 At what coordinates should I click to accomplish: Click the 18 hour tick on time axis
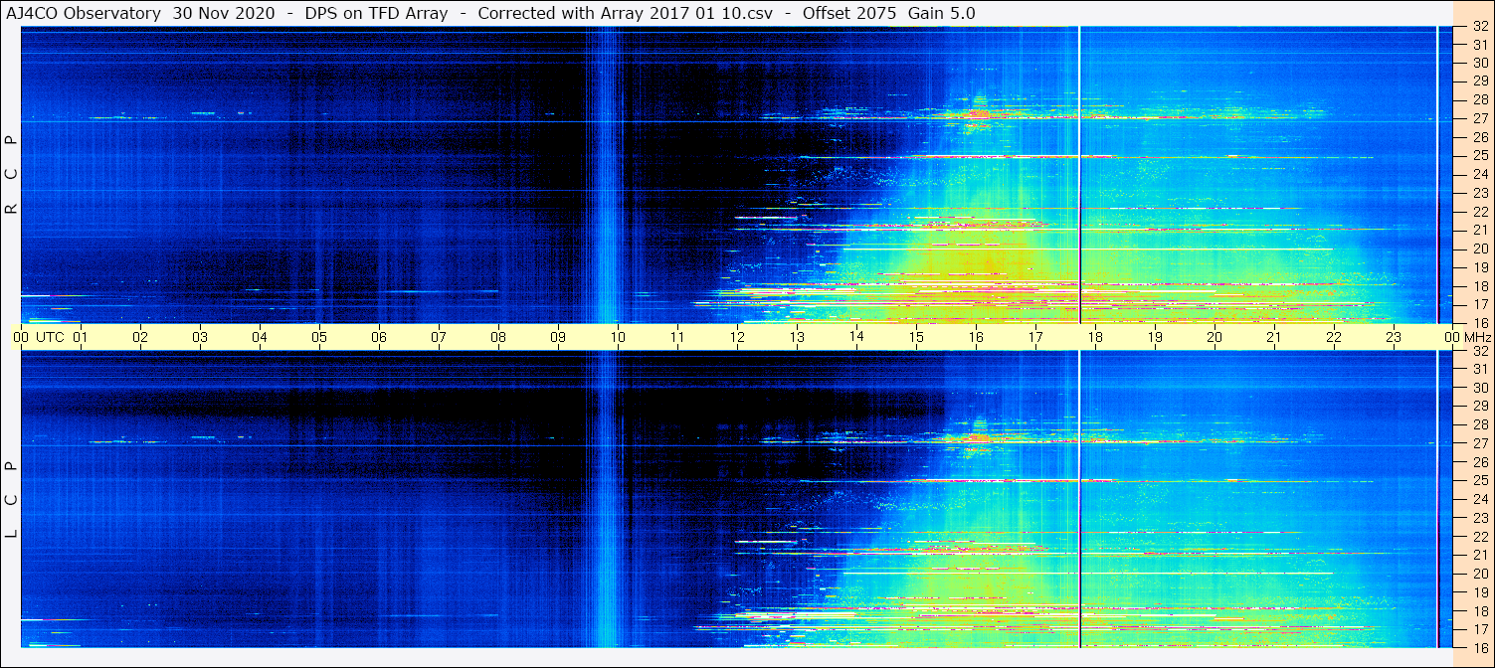pos(1095,337)
